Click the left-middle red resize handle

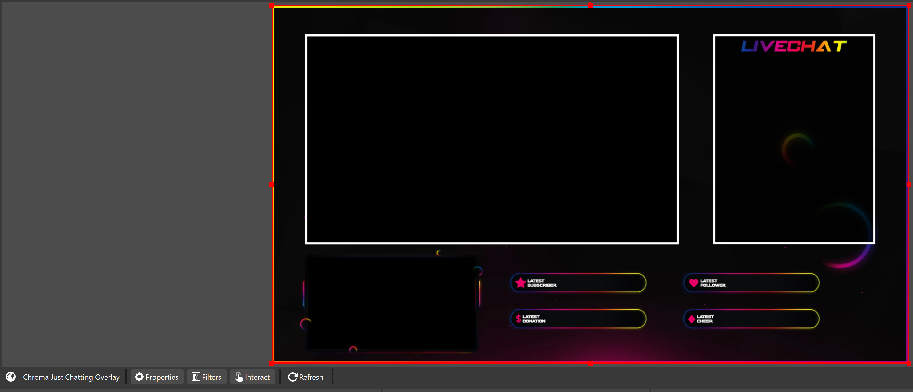[272, 184]
